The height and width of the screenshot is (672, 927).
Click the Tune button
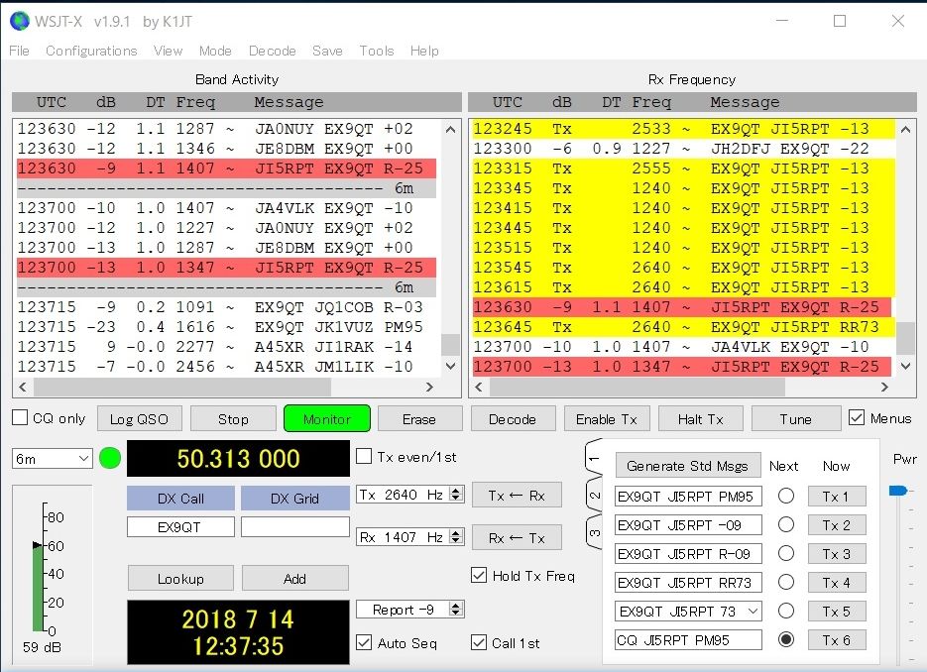click(x=796, y=419)
